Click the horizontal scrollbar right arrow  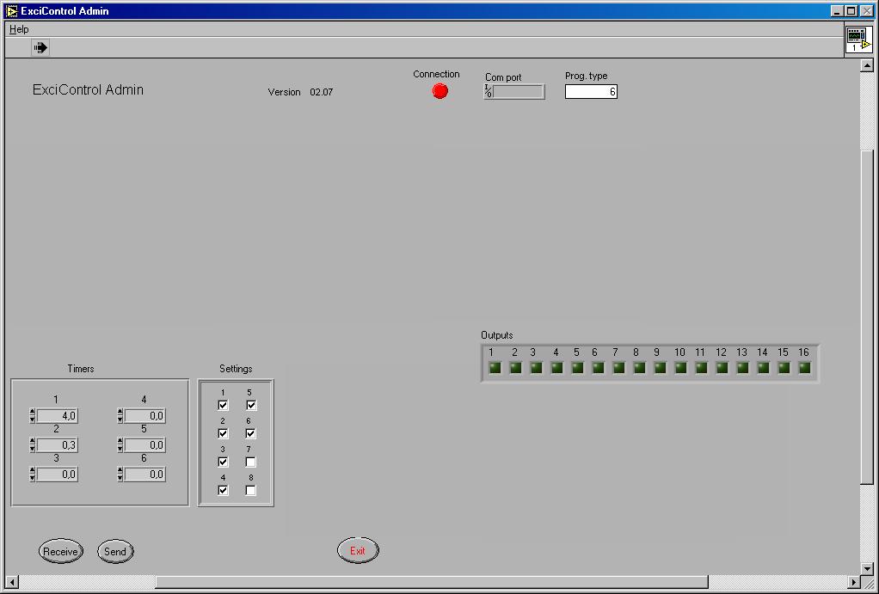[x=854, y=582]
